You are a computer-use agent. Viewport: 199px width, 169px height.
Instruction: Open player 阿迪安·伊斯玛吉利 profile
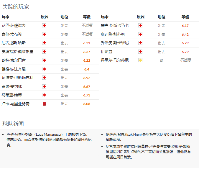point(17,78)
